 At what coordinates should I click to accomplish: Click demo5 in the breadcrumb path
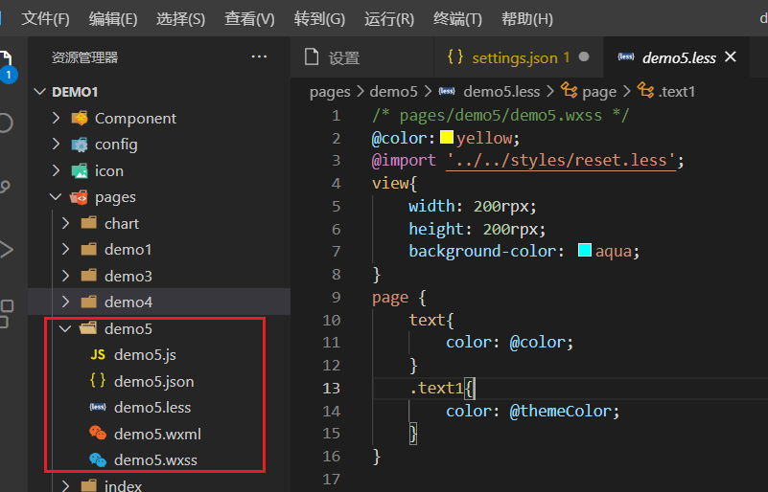point(393,92)
